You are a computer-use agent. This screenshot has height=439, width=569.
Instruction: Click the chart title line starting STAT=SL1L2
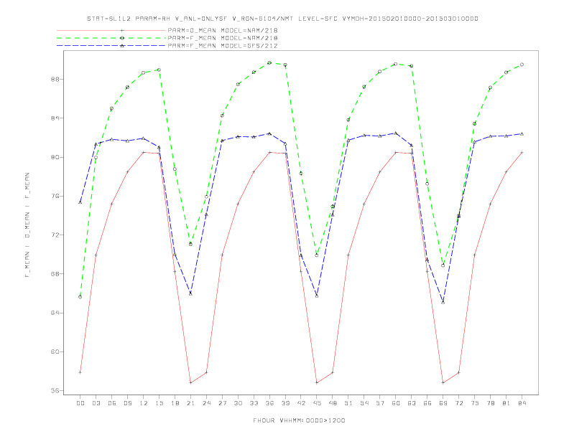click(x=282, y=19)
